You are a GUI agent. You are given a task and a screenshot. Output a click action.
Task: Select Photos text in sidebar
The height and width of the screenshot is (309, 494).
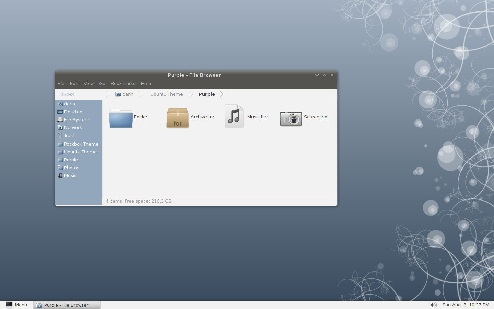pyautogui.click(x=72, y=168)
